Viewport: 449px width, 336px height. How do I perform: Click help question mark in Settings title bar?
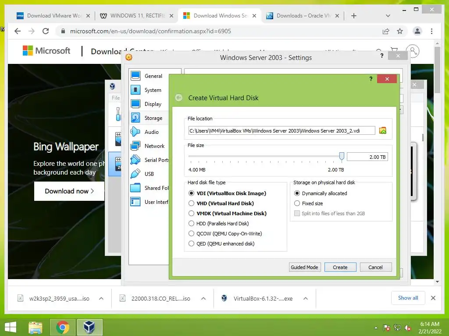click(x=382, y=56)
